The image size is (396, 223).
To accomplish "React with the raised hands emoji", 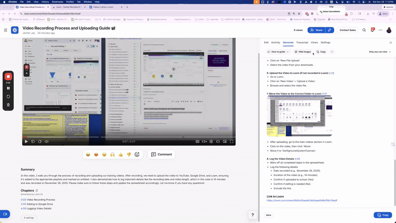I will pos(113,154).
